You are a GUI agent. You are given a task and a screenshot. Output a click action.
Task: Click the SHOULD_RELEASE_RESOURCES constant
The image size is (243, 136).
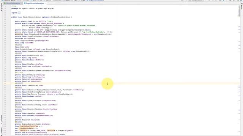[x=51, y=23]
